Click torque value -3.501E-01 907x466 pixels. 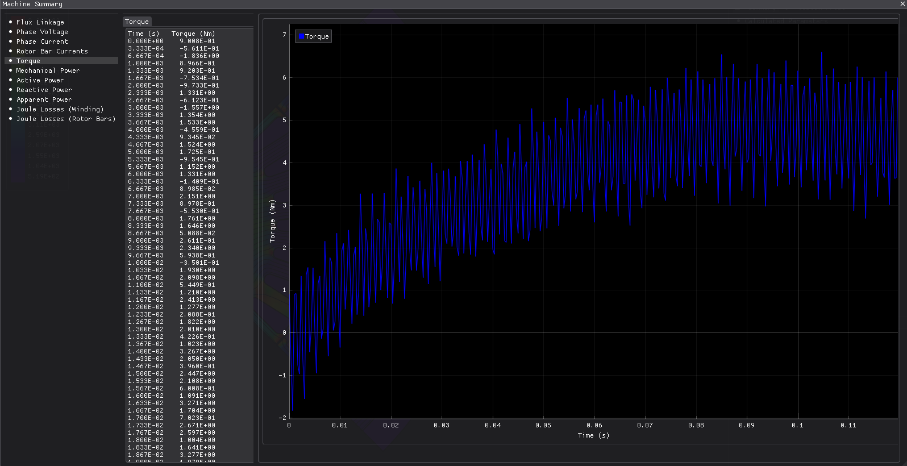pos(199,263)
